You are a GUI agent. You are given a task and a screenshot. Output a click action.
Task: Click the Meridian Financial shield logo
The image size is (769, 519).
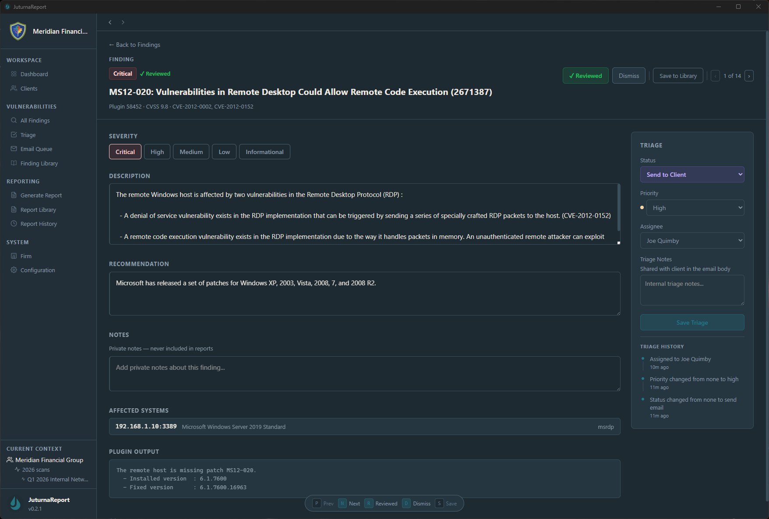(18, 31)
